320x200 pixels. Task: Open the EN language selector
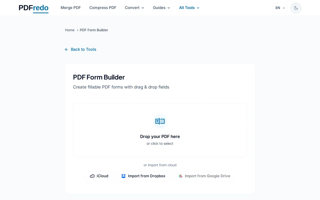click(x=280, y=8)
